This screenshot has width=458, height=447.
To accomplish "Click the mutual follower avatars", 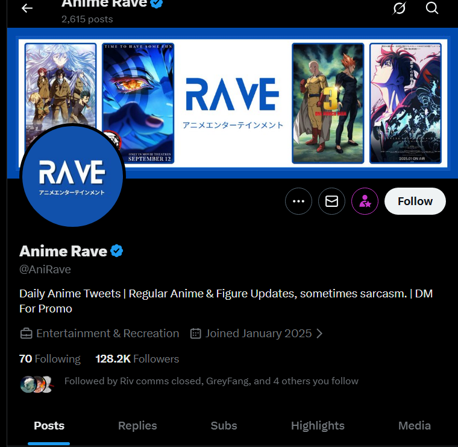I will pos(37,384).
